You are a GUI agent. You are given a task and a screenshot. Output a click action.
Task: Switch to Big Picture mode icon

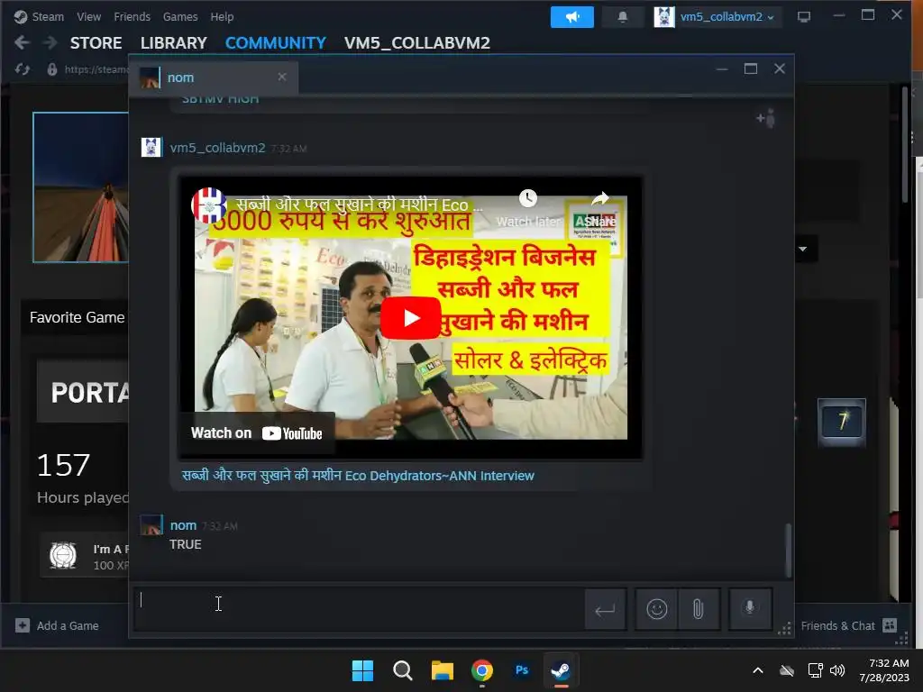tap(803, 17)
